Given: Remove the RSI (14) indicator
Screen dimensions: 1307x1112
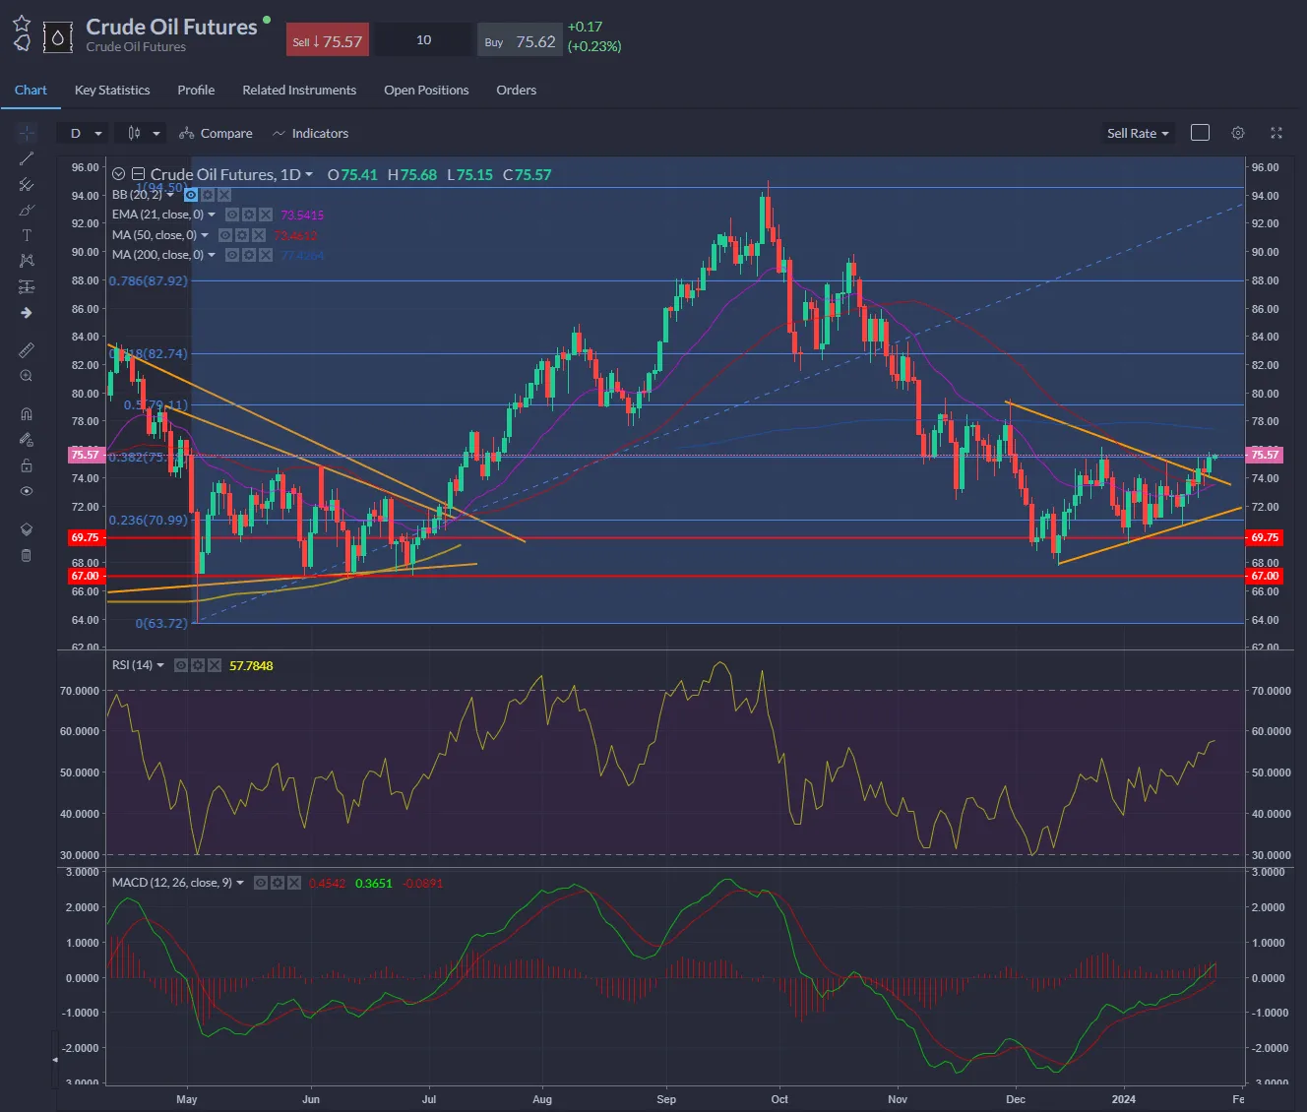Looking at the screenshot, I should pyautogui.click(x=215, y=665).
